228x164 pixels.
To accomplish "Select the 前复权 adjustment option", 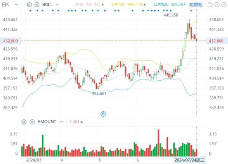I will tap(196, 5).
